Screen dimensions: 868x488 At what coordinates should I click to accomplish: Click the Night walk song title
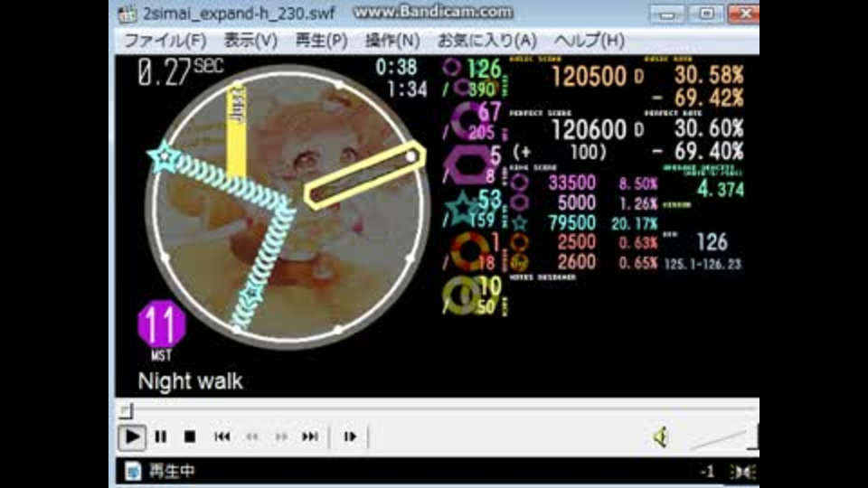coord(190,381)
